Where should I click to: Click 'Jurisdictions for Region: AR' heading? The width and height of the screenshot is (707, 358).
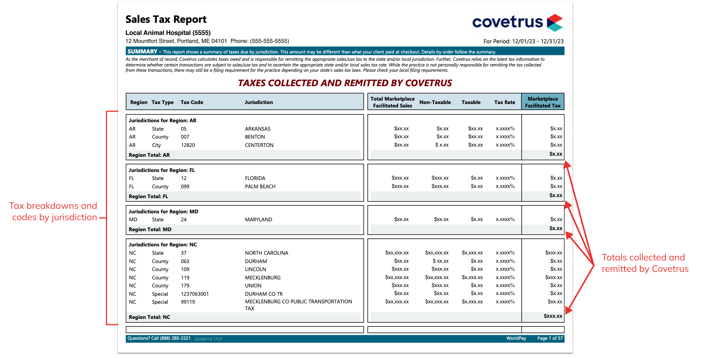pos(163,120)
